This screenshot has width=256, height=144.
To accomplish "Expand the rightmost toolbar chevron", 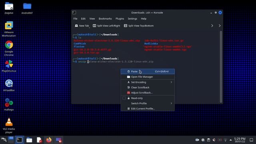I will (220, 26).
